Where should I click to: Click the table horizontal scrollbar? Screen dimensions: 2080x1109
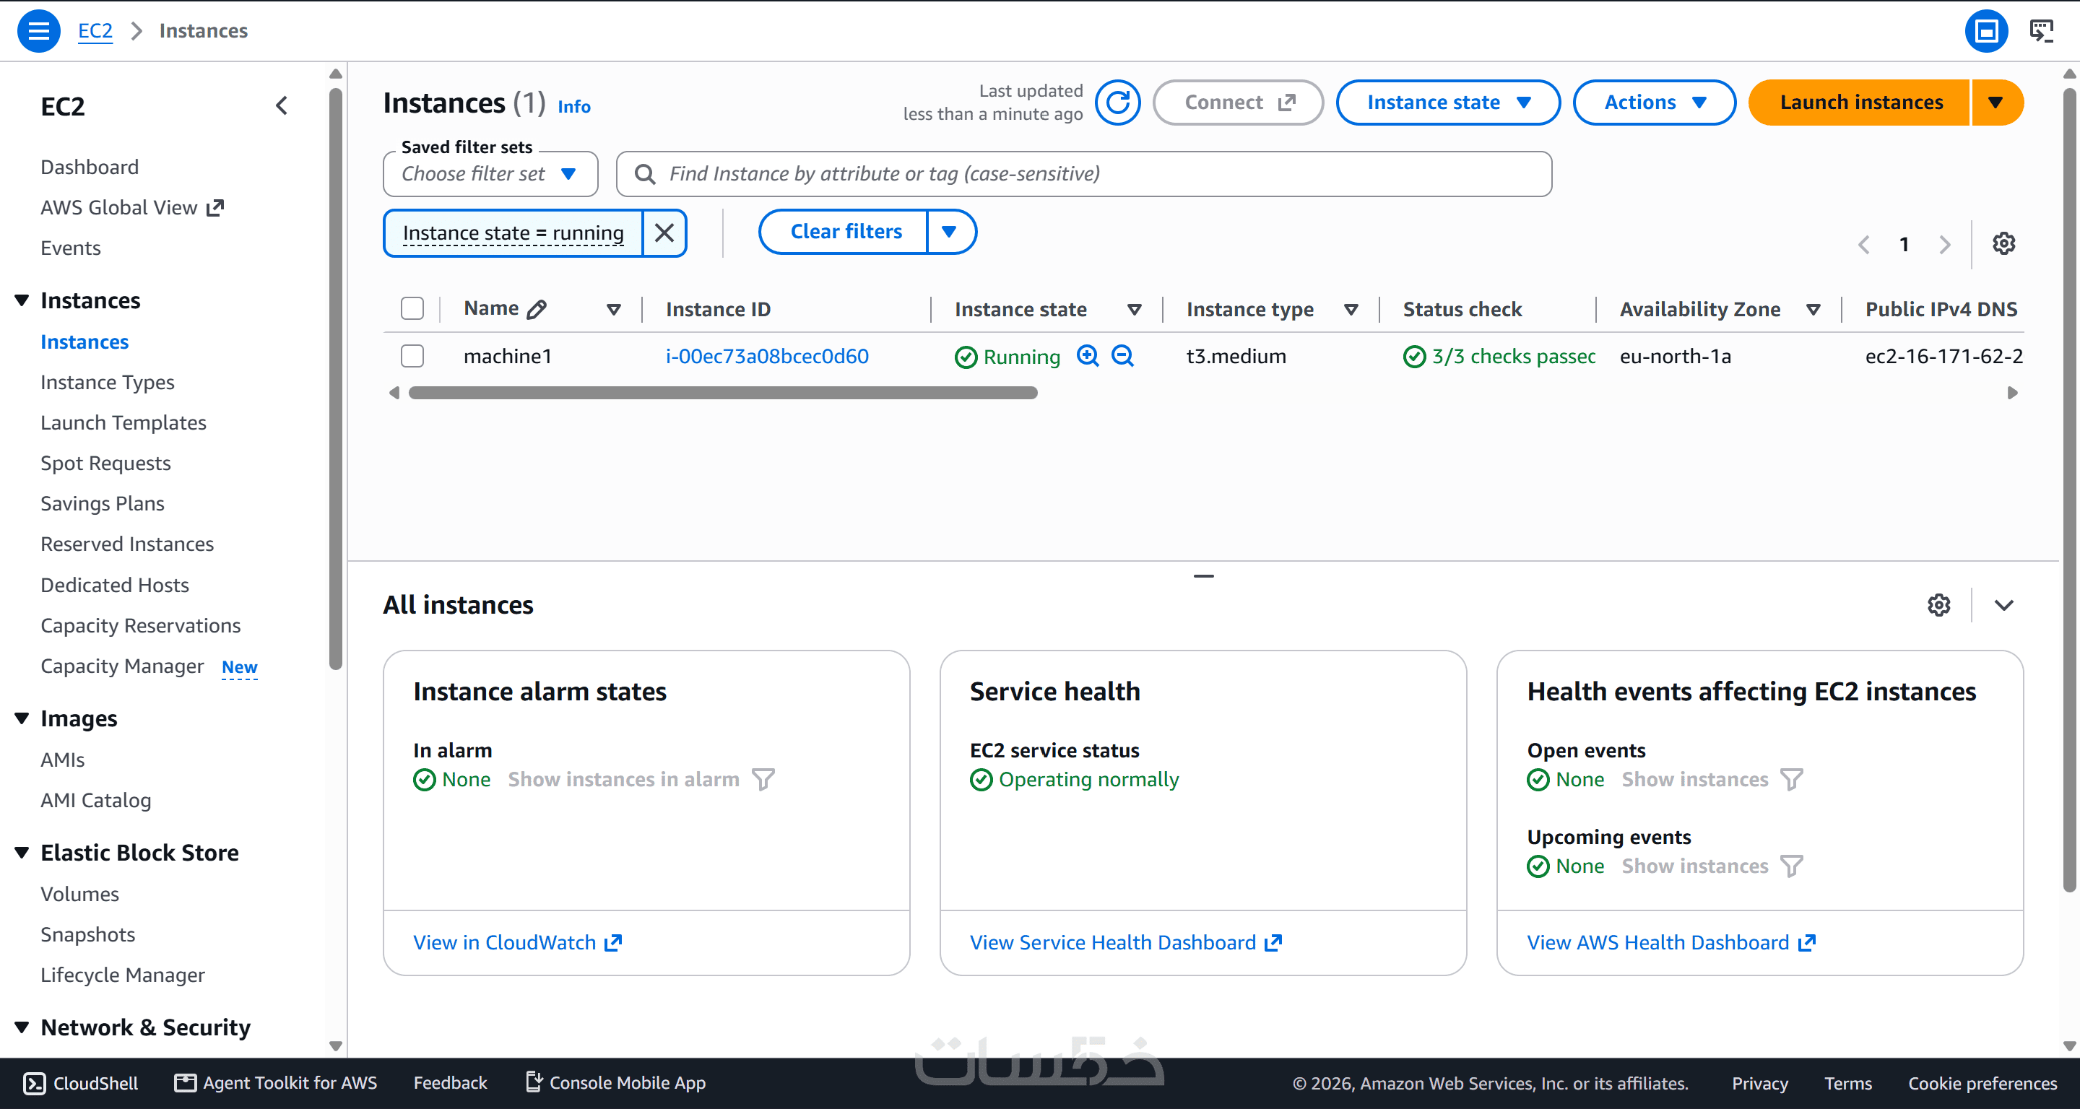(723, 393)
